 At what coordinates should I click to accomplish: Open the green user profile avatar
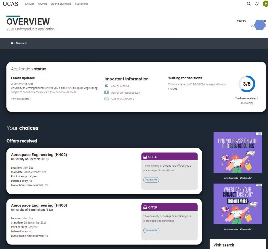265,4
